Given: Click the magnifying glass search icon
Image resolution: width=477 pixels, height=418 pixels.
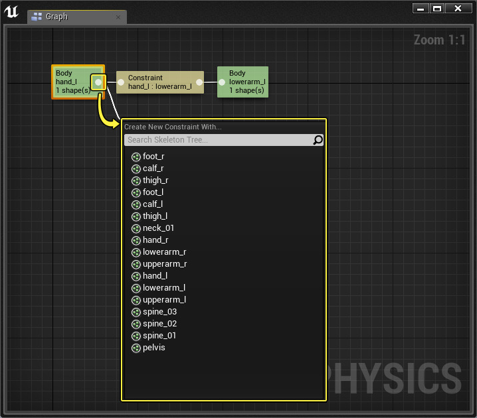Looking at the screenshot, I should pos(318,140).
